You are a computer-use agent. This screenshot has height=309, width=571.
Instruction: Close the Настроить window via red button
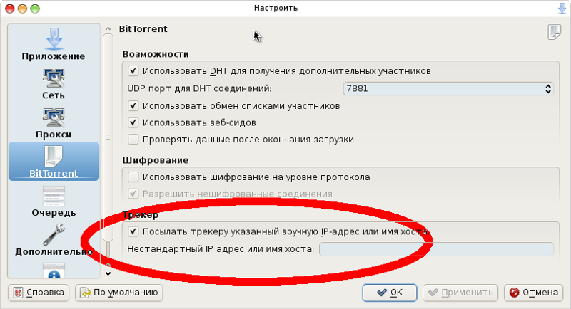10,9
